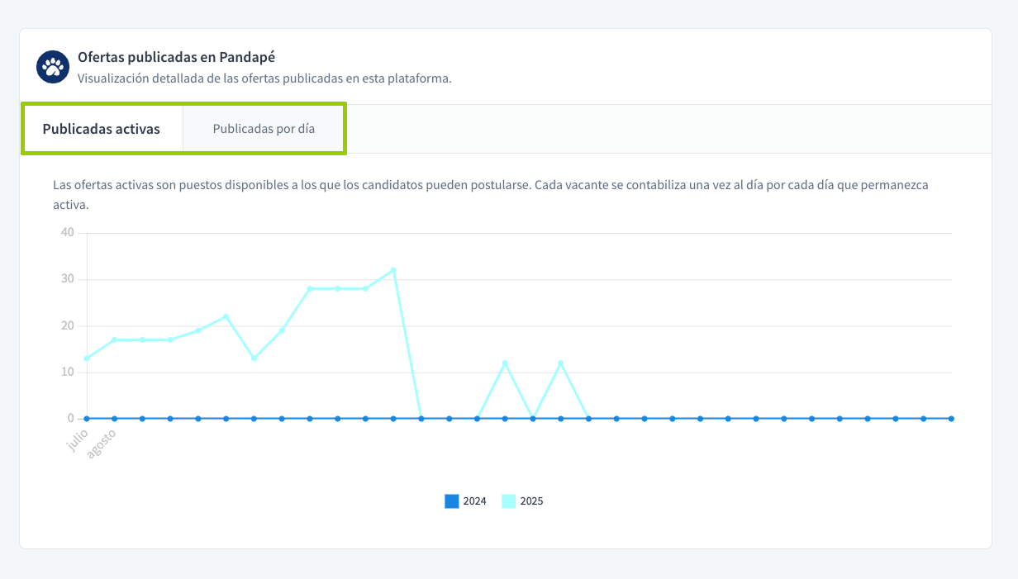The width and height of the screenshot is (1018, 579).
Task: Click 2025 dip point between the two rises
Action: coord(254,358)
